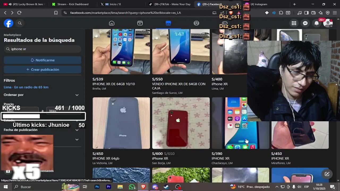340x191 pixels.
Task: Expand the filter below 'Fecha de publicación'
Action: 77,140
